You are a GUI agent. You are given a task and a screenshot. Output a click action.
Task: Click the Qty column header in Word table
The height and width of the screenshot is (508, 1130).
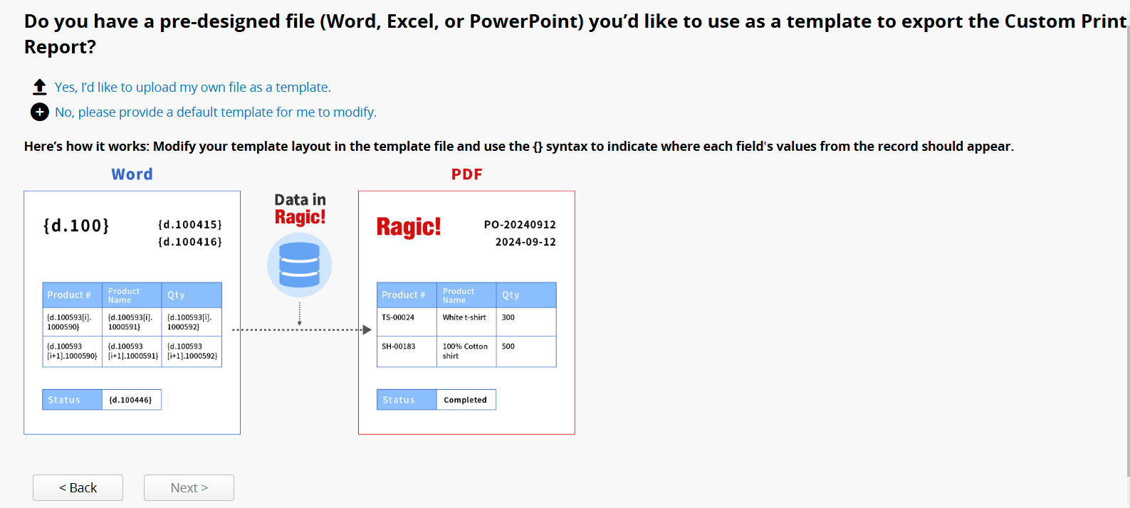177,295
